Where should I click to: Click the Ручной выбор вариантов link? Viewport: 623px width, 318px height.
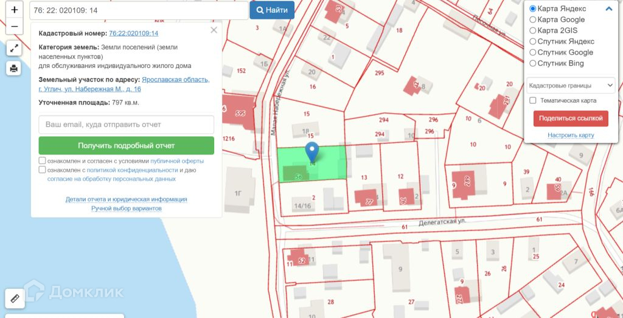click(127, 209)
